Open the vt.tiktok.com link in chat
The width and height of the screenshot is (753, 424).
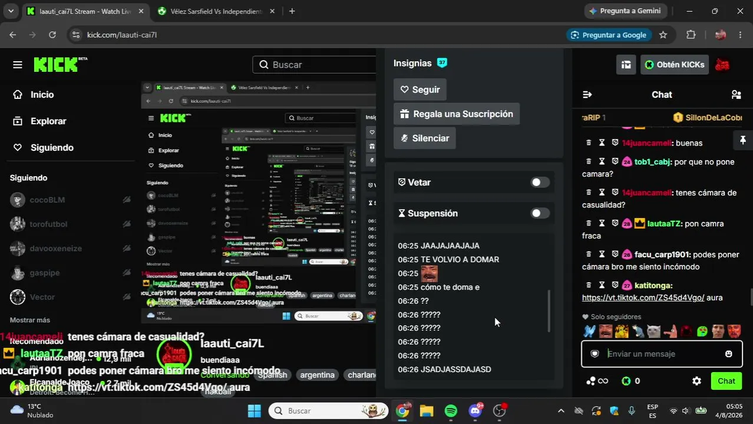[x=643, y=298]
